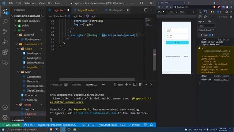Open DevTools Default levels dropdown

(206, 30)
